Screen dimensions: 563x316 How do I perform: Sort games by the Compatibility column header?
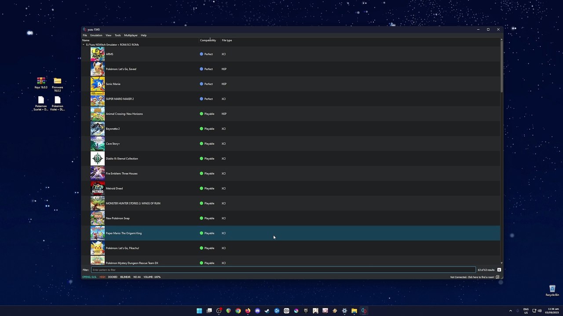208,40
